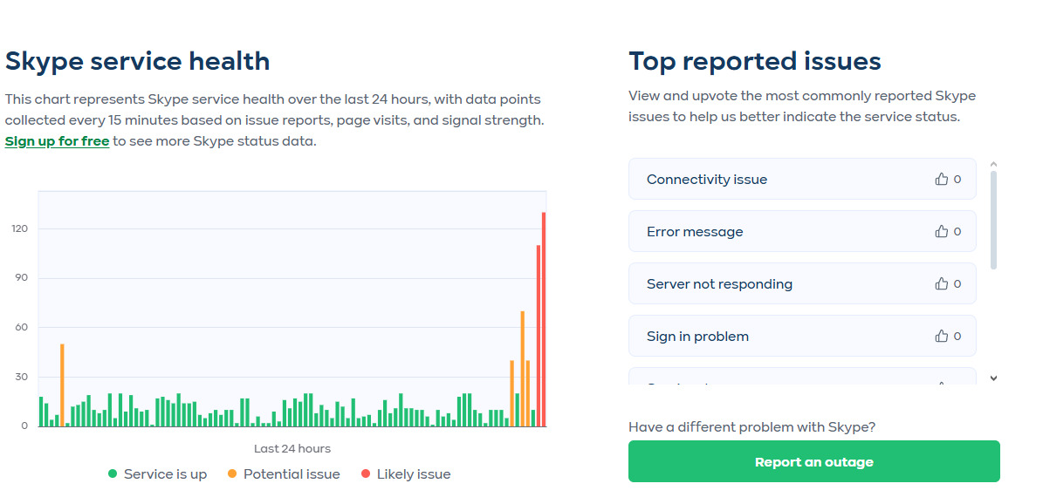Click the scroll up arrow of issues list
This screenshot has height=504, width=1043.
pyautogui.click(x=994, y=164)
